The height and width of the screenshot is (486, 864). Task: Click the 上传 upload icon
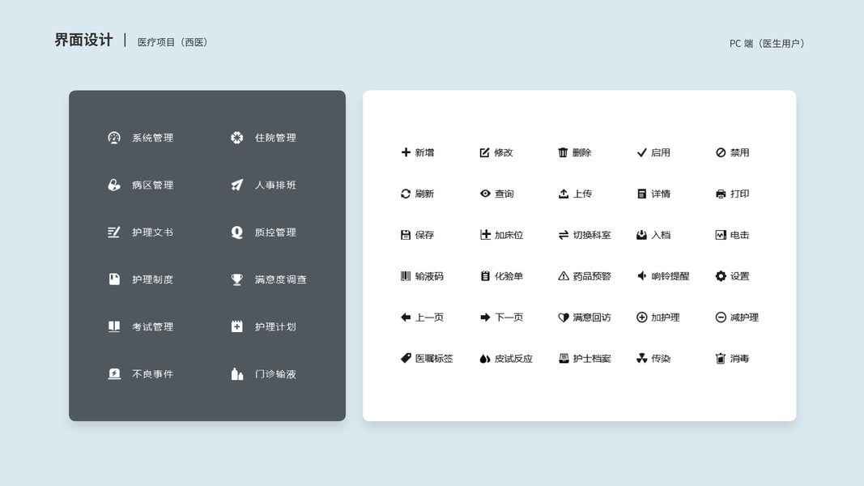click(563, 194)
